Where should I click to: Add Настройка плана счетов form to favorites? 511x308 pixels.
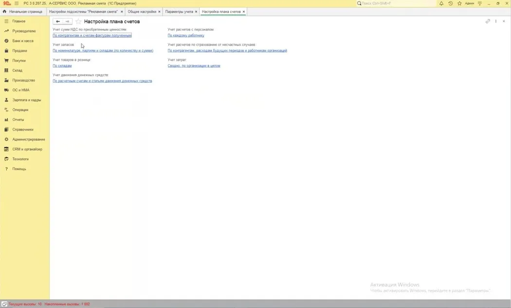pos(78,21)
